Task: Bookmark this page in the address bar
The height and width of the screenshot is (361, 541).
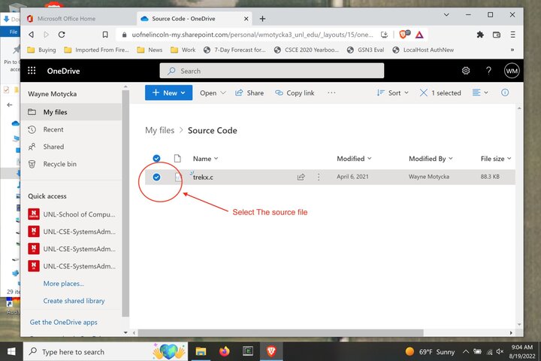Action: [105, 35]
